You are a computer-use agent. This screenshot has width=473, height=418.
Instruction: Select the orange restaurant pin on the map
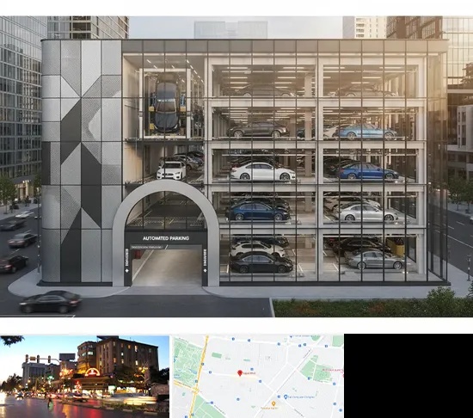pos(273,403)
